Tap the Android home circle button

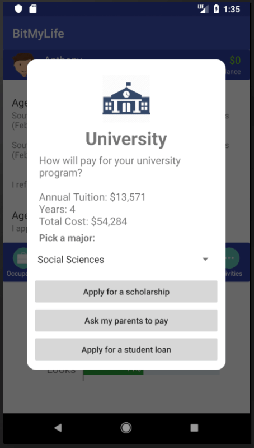126,428
